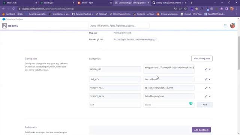Open the Dashboard - EdClub bookmark
The image size is (240, 135).
pyautogui.click(x=12, y=14)
